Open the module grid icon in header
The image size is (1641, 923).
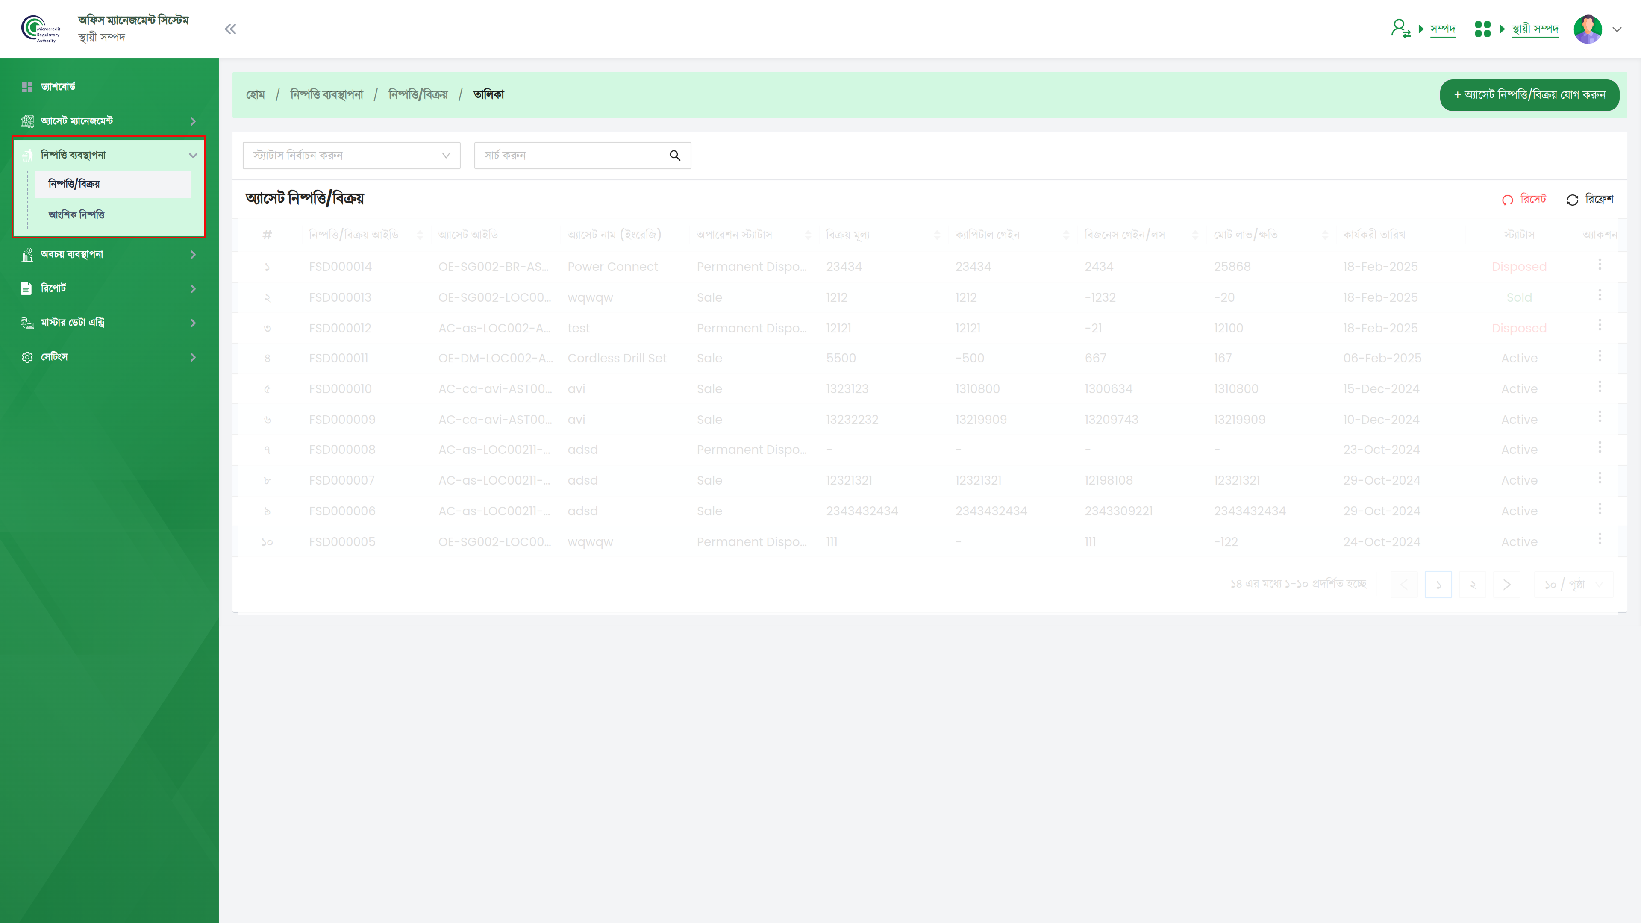pyautogui.click(x=1482, y=29)
